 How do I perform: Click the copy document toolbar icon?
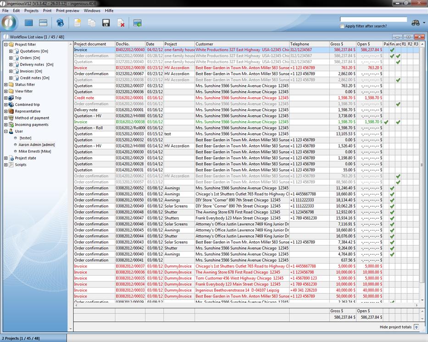[92, 23]
